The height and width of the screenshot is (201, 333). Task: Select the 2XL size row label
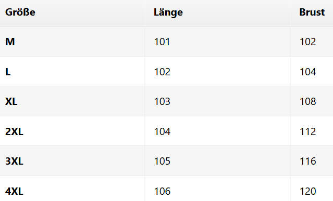click(14, 131)
